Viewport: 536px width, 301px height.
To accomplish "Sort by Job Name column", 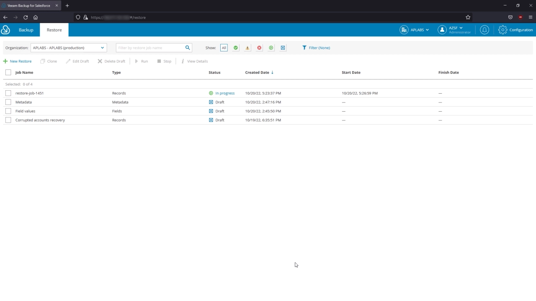I will click(x=24, y=72).
